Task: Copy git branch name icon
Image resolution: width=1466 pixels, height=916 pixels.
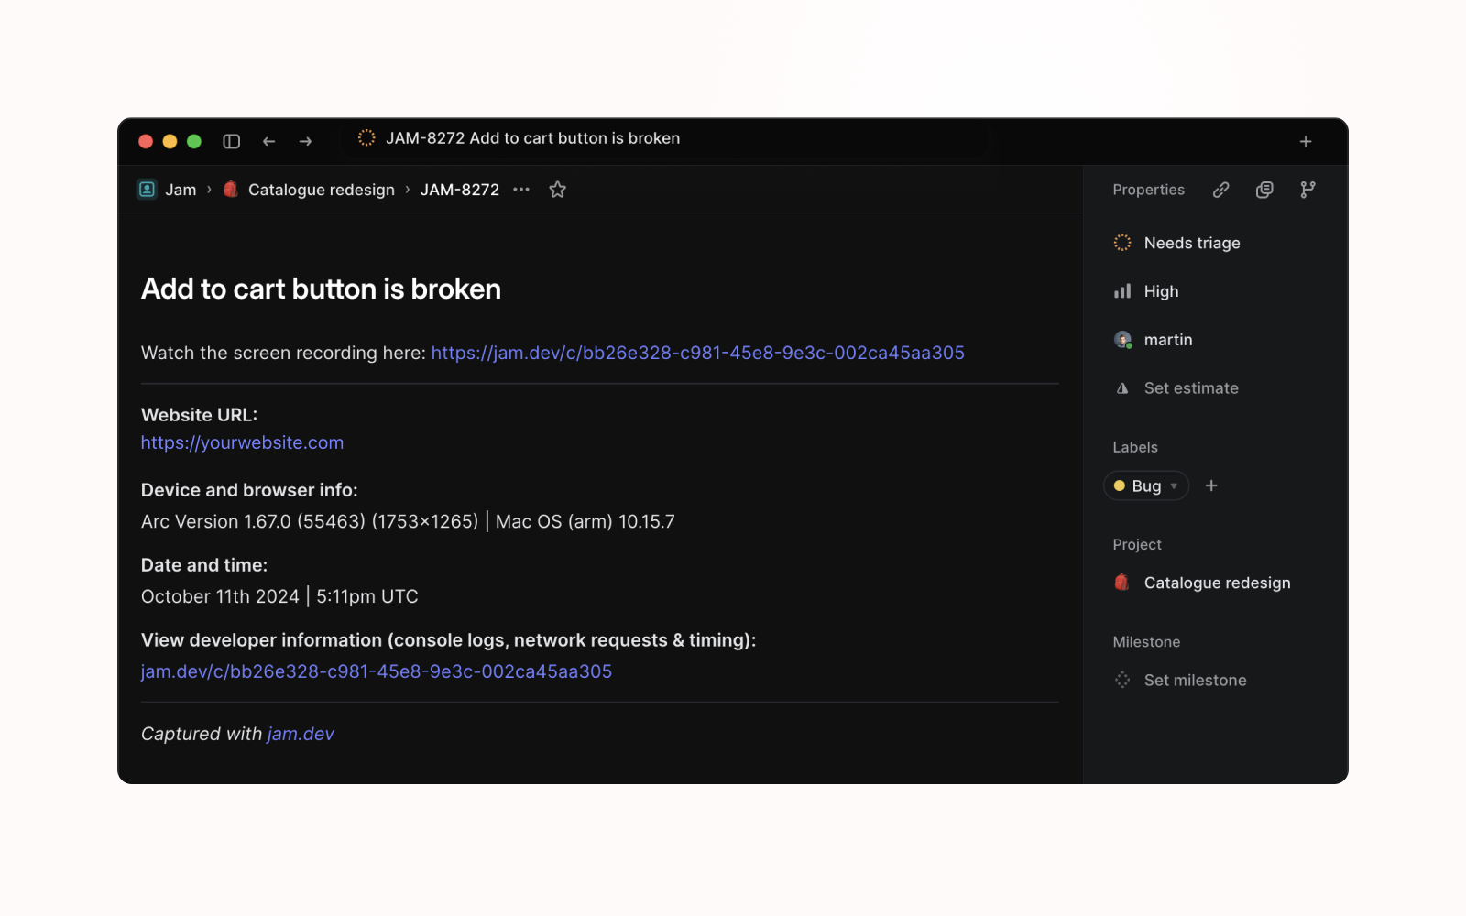Action: coord(1307,190)
